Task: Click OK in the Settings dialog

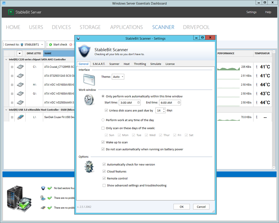Action: click(181, 207)
